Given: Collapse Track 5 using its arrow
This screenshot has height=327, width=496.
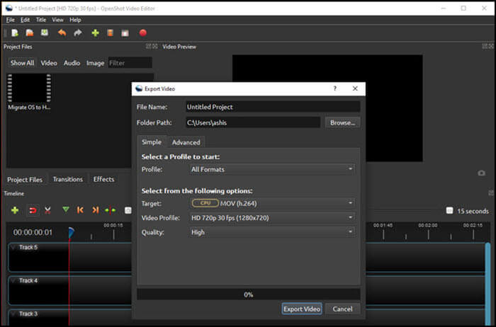Looking at the screenshot, I should pyautogui.click(x=13, y=247).
